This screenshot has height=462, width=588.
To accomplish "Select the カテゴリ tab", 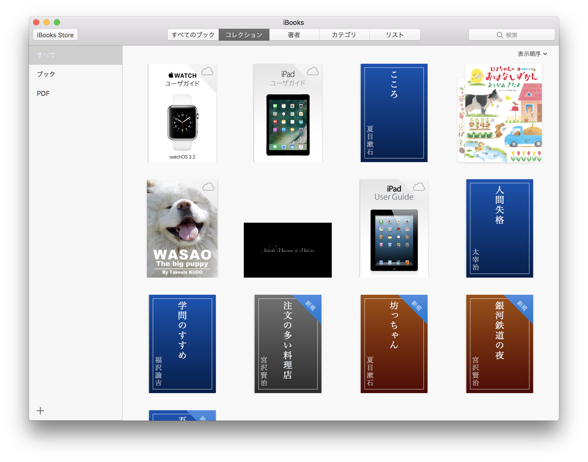I will [x=344, y=35].
